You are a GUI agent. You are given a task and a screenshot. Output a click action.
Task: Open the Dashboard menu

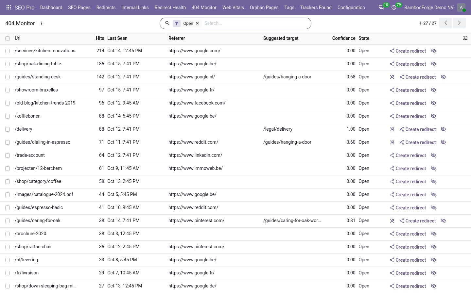(x=51, y=8)
